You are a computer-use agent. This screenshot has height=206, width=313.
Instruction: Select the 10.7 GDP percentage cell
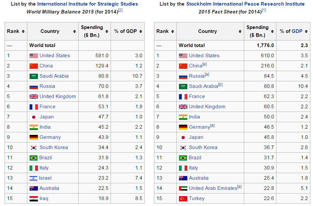click(128, 76)
